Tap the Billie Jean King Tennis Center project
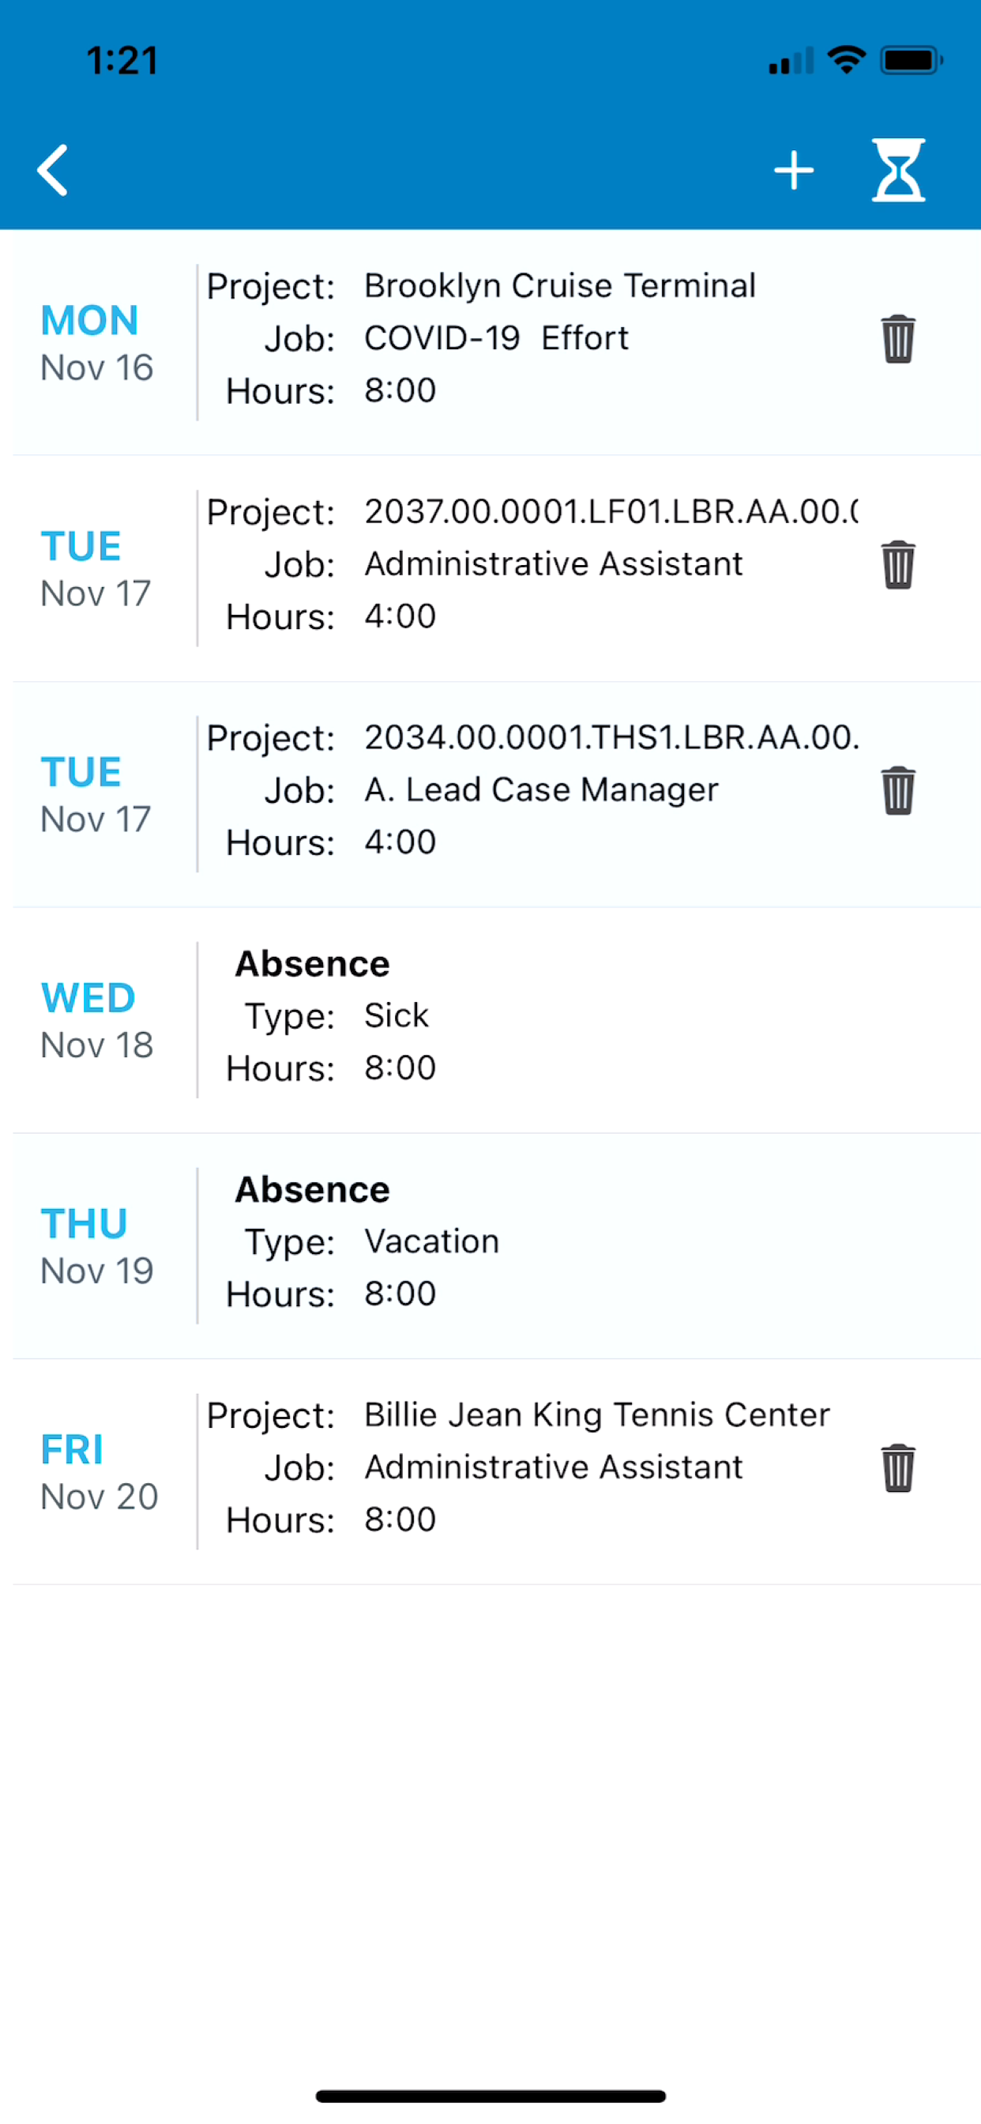The width and height of the screenshot is (981, 2124). [597, 1415]
